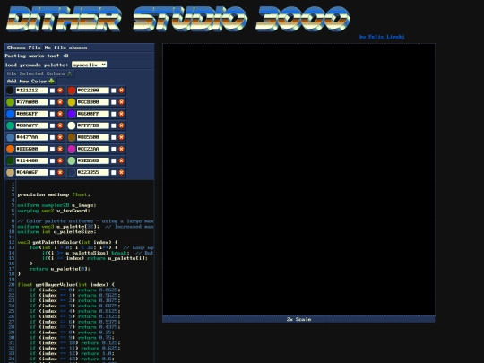The height and width of the screenshot is (363, 484).
Task: Click the yellow color swatch
Action: pos(72,102)
